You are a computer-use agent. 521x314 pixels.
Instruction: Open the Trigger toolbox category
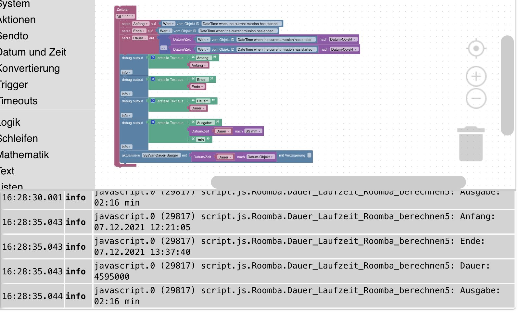pyautogui.click(x=14, y=85)
